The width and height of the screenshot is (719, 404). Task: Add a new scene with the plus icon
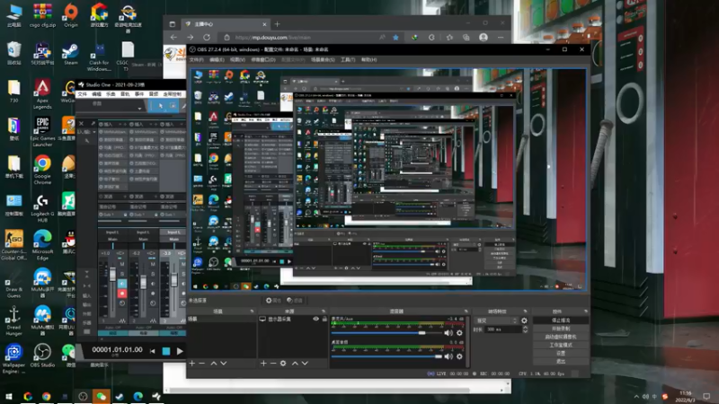(191, 364)
